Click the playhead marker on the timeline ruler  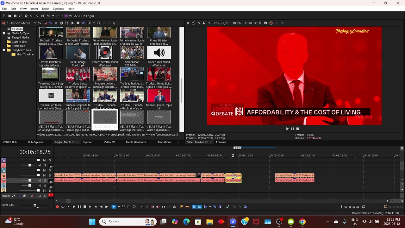[x=233, y=155]
